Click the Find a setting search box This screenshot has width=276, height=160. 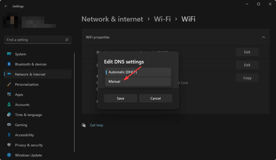click(x=38, y=40)
